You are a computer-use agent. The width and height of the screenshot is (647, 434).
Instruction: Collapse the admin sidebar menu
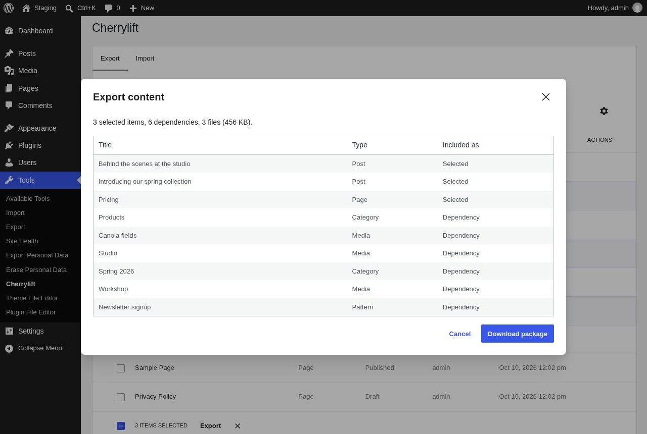tap(40, 348)
